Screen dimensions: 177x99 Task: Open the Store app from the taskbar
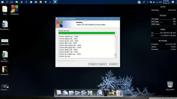pyautogui.click(x=31, y=2)
